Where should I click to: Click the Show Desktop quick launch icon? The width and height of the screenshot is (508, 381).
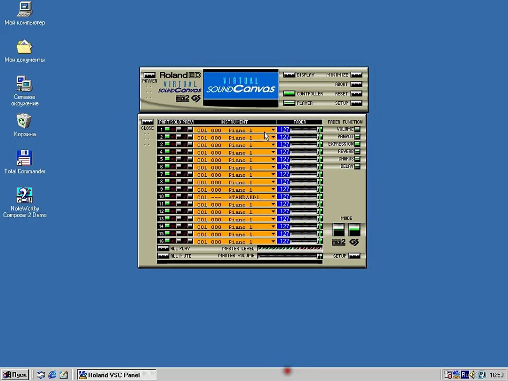[x=41, y=375]
